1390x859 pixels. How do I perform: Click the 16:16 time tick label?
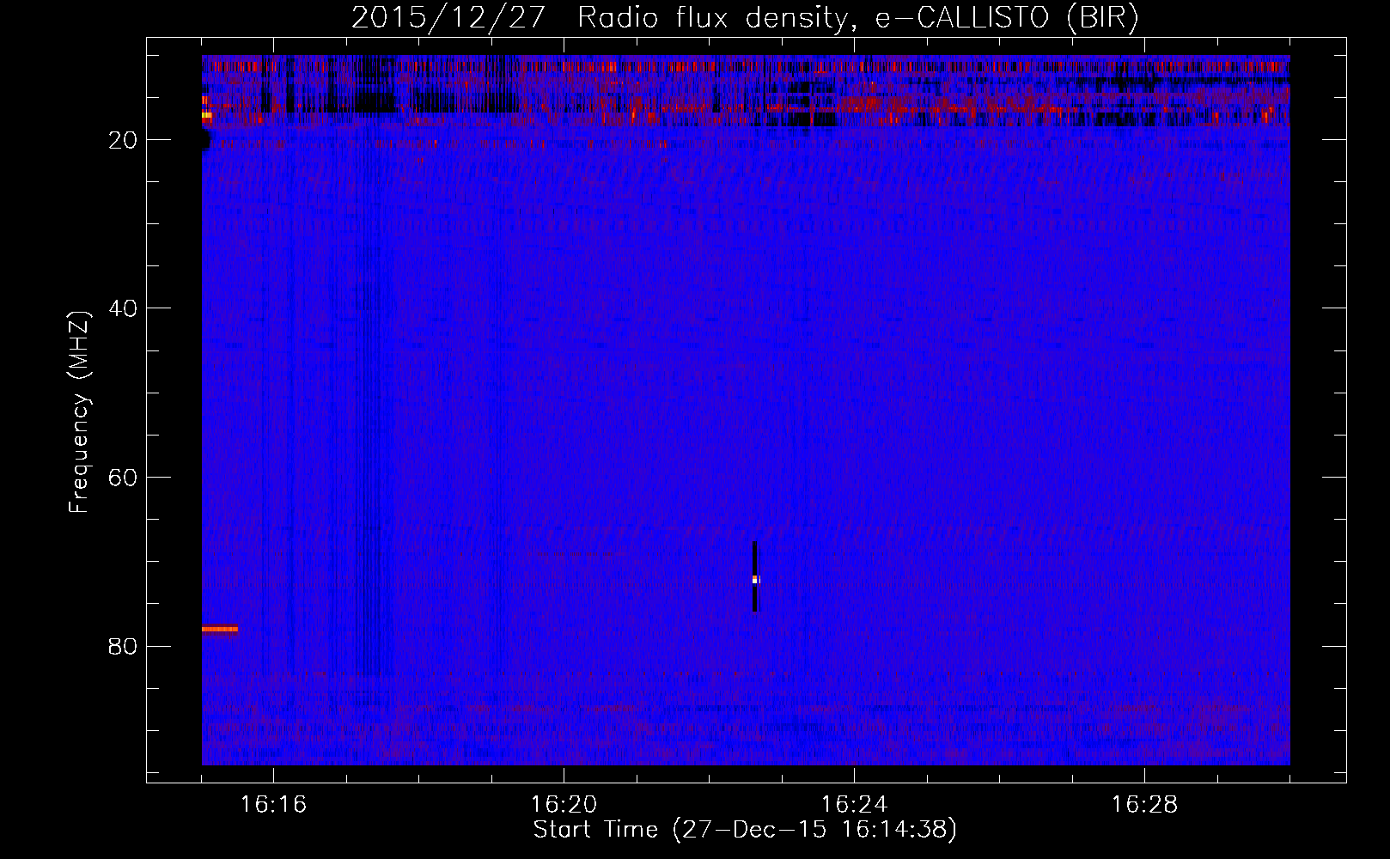pos(273,804)
